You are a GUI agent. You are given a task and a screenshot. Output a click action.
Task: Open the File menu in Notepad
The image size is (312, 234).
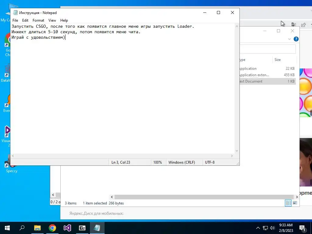point(15,20)
